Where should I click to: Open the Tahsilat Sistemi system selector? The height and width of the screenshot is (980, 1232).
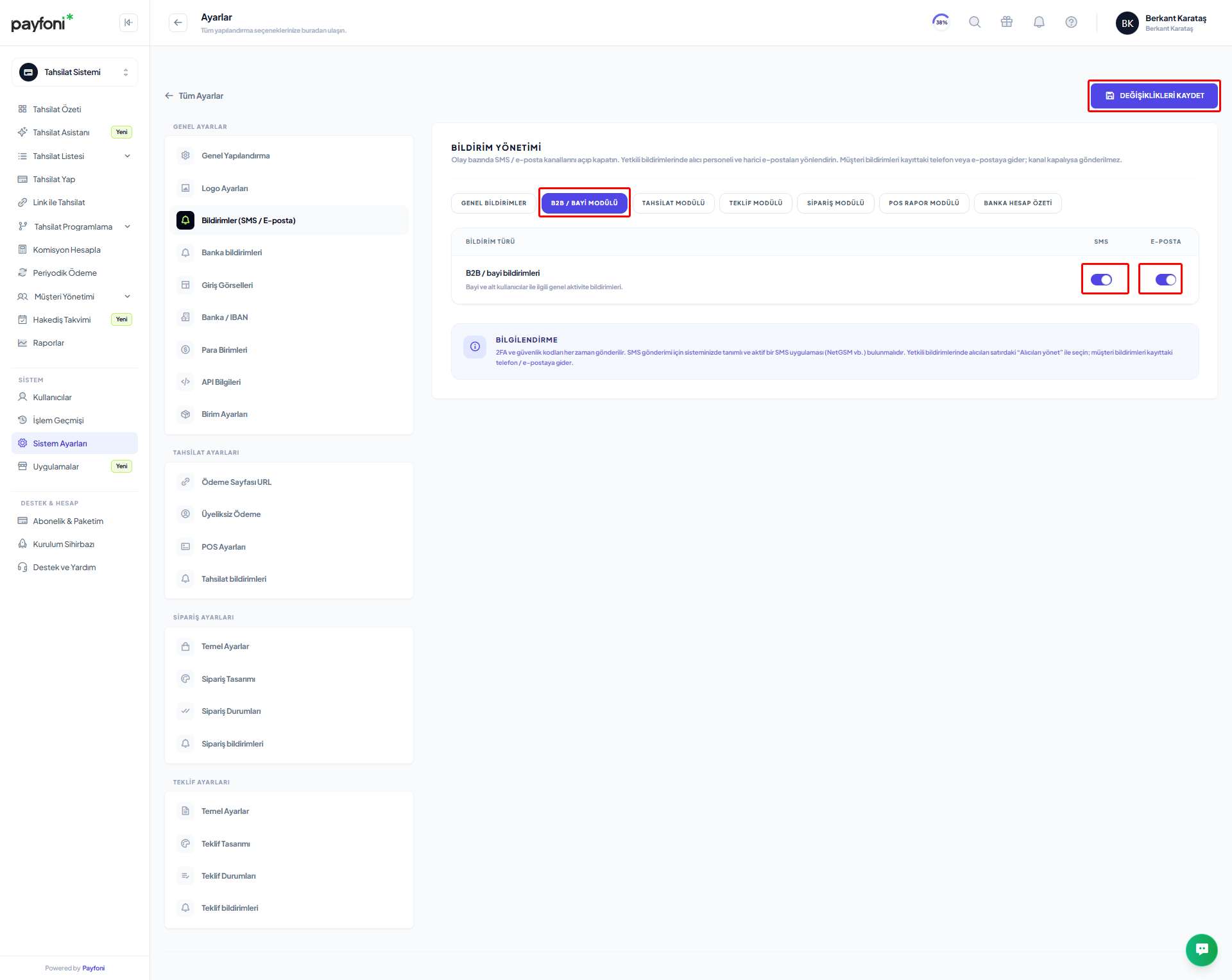tap(74, 72)
